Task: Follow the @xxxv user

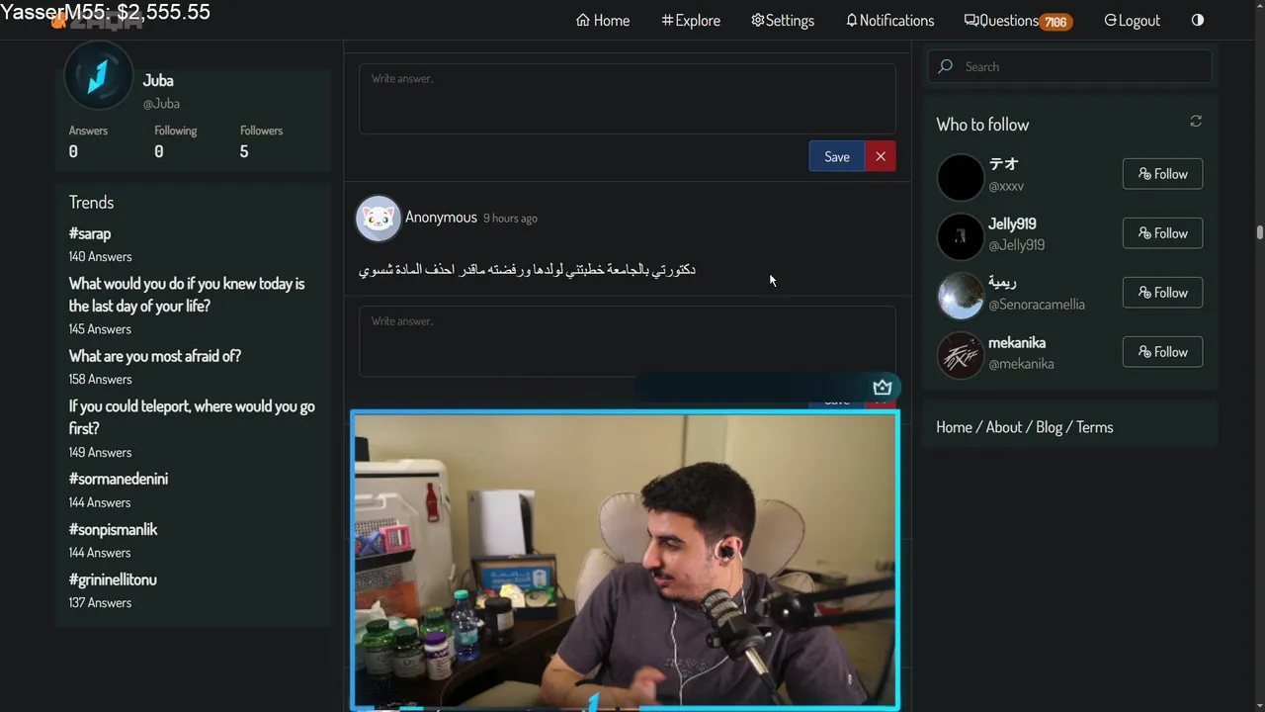Action: click(x=1162, y=174)
